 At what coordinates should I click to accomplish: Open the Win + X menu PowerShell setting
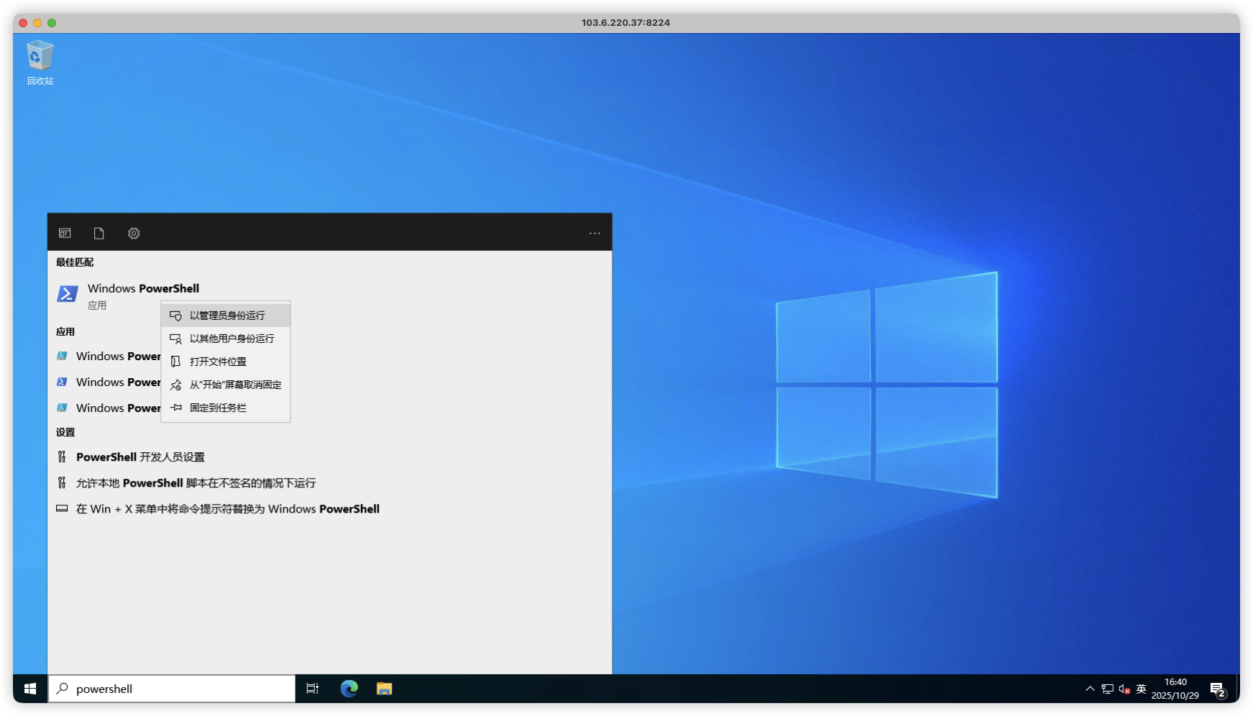click(227, 509)
